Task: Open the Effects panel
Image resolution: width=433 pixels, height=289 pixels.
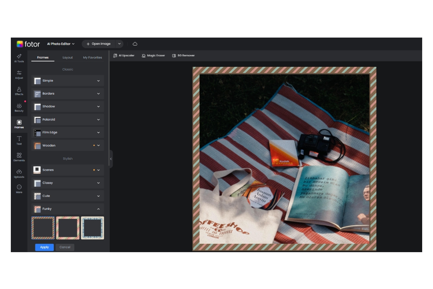Action: (19, 91)
